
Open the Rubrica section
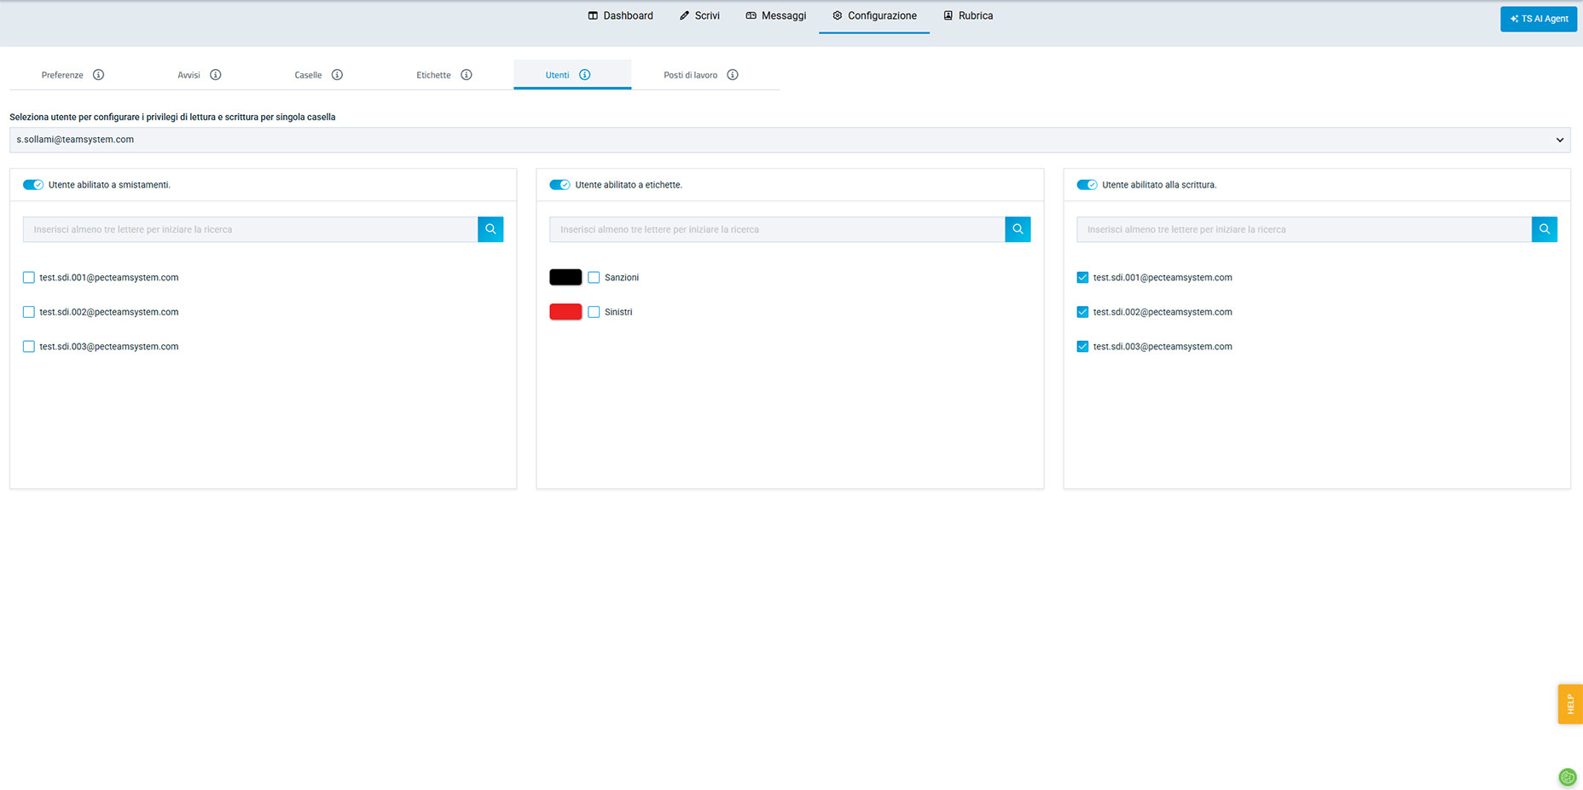tap(968, 16)
